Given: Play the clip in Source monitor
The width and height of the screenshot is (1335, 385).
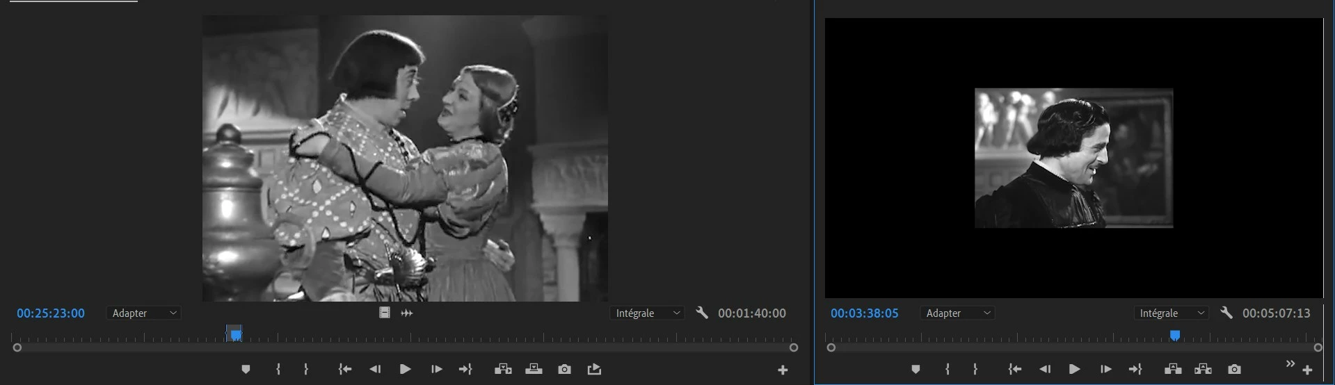Looking at the screenshot, I should click(406, 369).
